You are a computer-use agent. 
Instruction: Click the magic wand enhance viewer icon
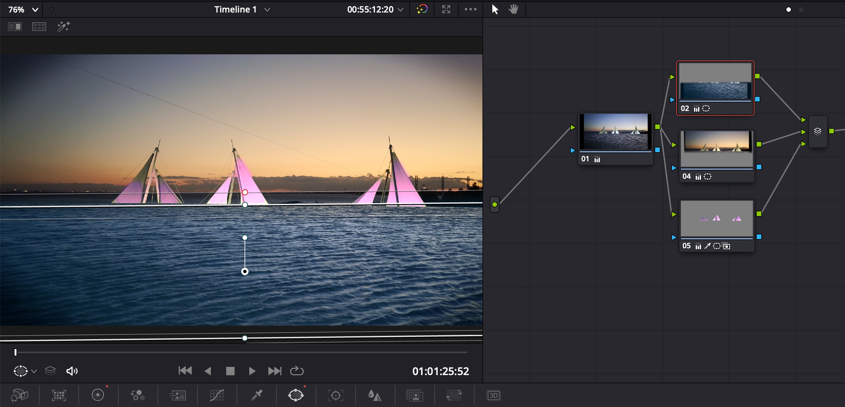click(63, 27)
